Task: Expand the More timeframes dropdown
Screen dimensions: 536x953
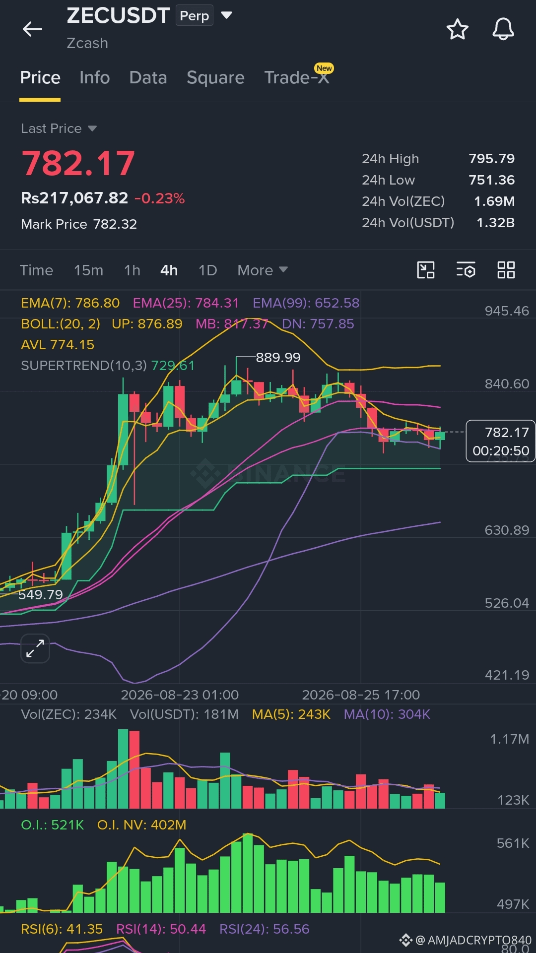Action: tap(263, 270)
